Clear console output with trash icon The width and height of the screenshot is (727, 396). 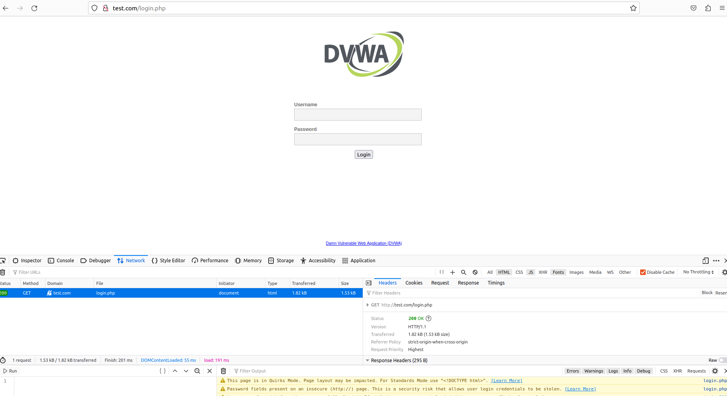tap(224, 371)
